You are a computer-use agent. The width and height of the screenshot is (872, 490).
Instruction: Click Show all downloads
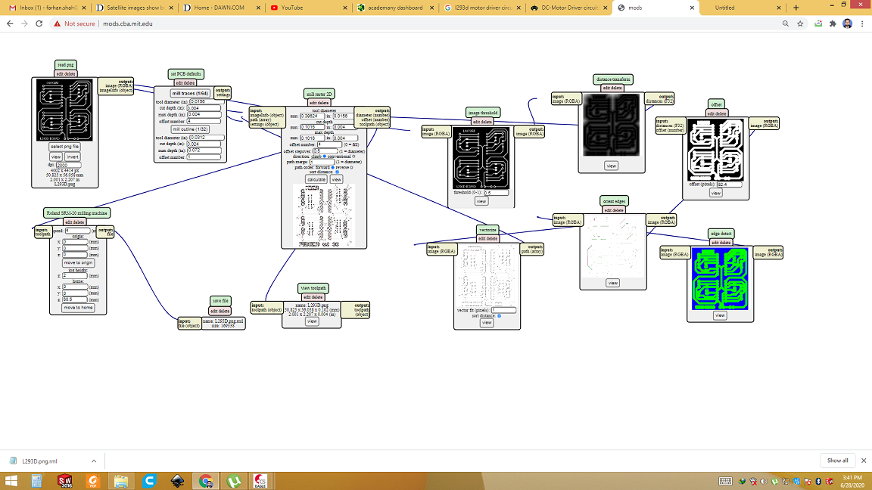(x=837, y=461)
